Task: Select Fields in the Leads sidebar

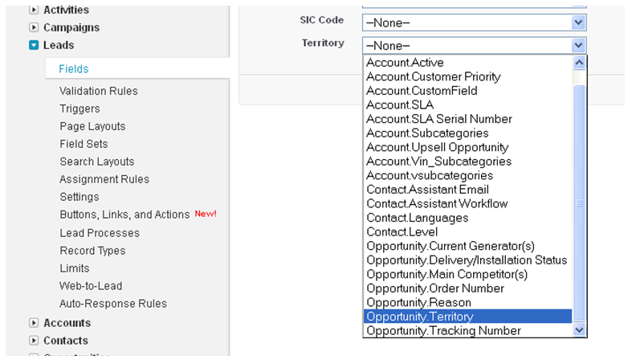Action: [74, 69]
